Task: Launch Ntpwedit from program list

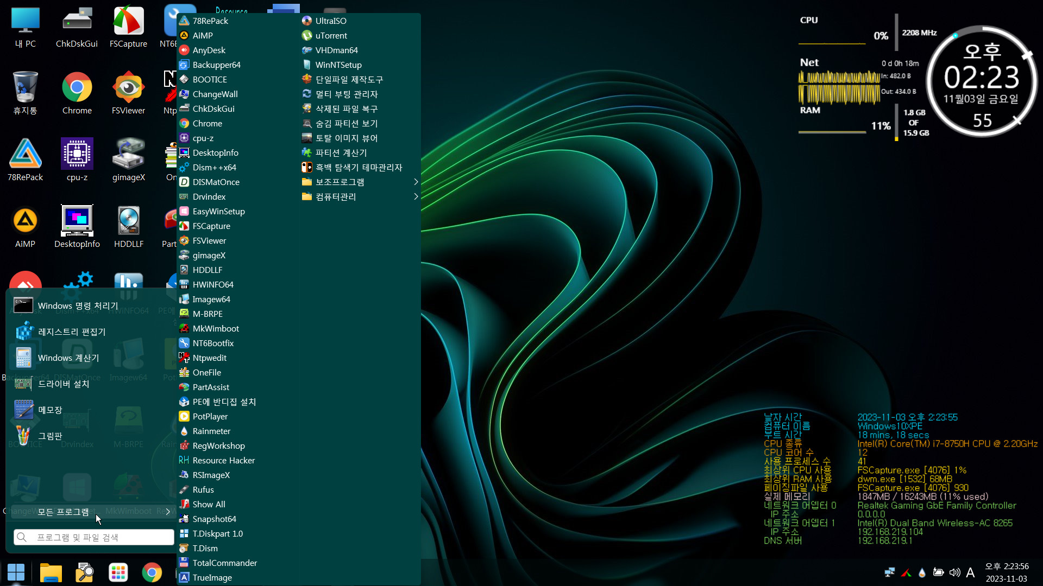Action: (x=237, y=358)
